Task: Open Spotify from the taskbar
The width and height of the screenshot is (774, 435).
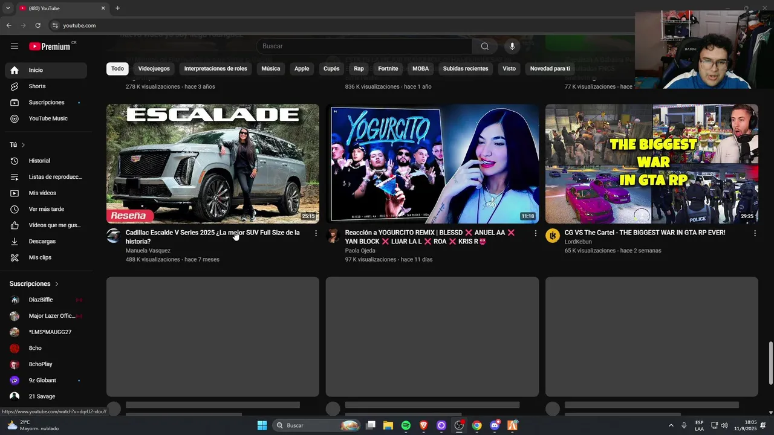Action: click(406, 425)
